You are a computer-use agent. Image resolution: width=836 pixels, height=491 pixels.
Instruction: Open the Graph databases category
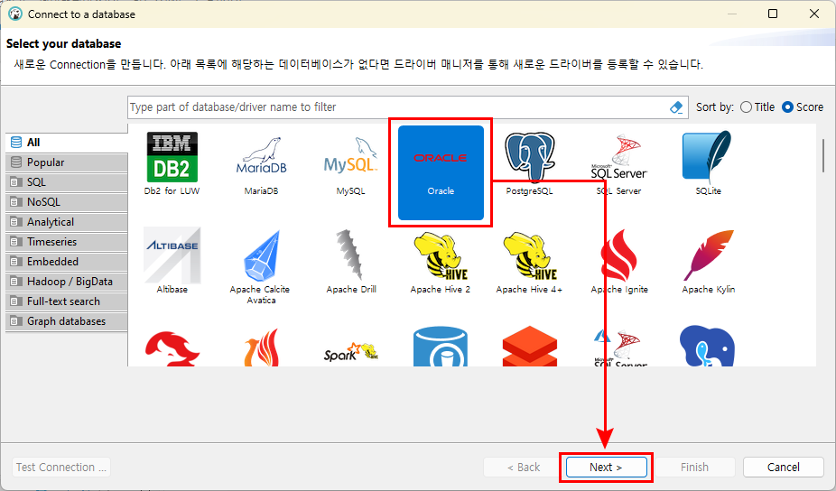tap(67, 321)
